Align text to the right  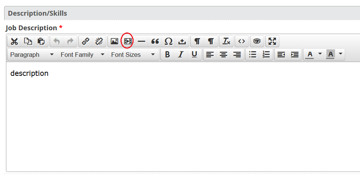coord(237,55)
